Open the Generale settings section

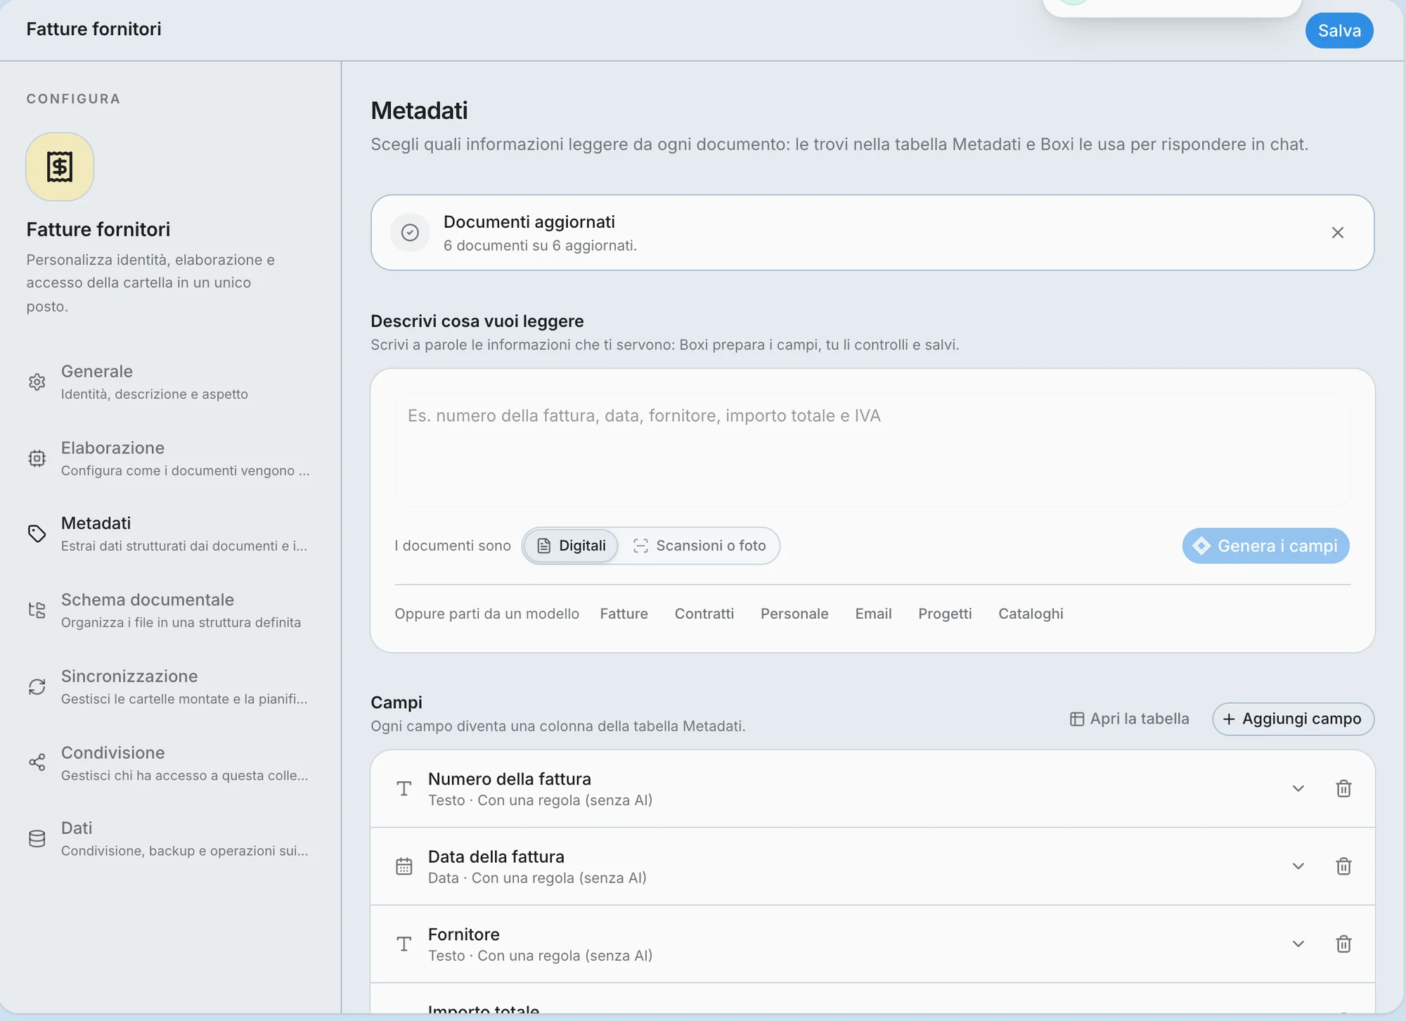169,382
